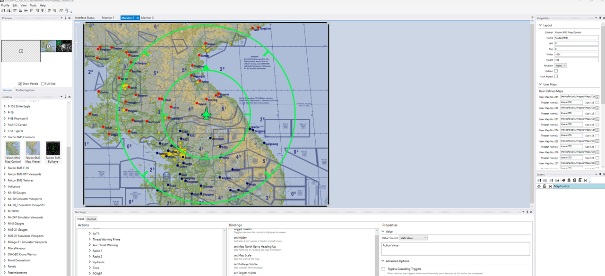Image resolution: width=605 pixels, height=276 pixels.
Task: Pin the Bindings panel
Action: (527, 212)
